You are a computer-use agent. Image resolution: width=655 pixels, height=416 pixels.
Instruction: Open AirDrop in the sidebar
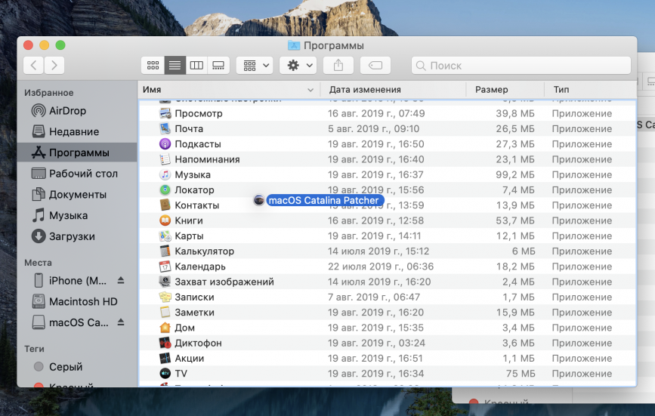67,110
